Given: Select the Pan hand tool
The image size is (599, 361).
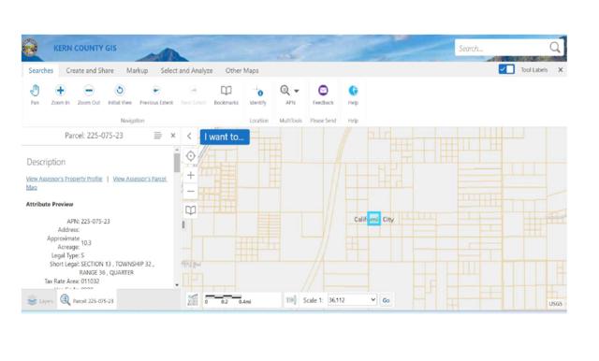Looking at the screenshot, I should [x=35, y=91].
